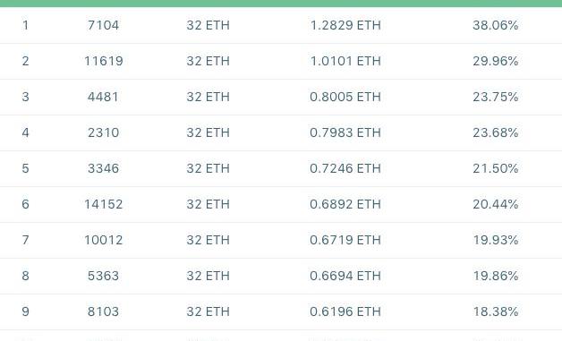Select the 38.06% percentage cell
This screenshot has height=341, width=562.
(496, 25)
